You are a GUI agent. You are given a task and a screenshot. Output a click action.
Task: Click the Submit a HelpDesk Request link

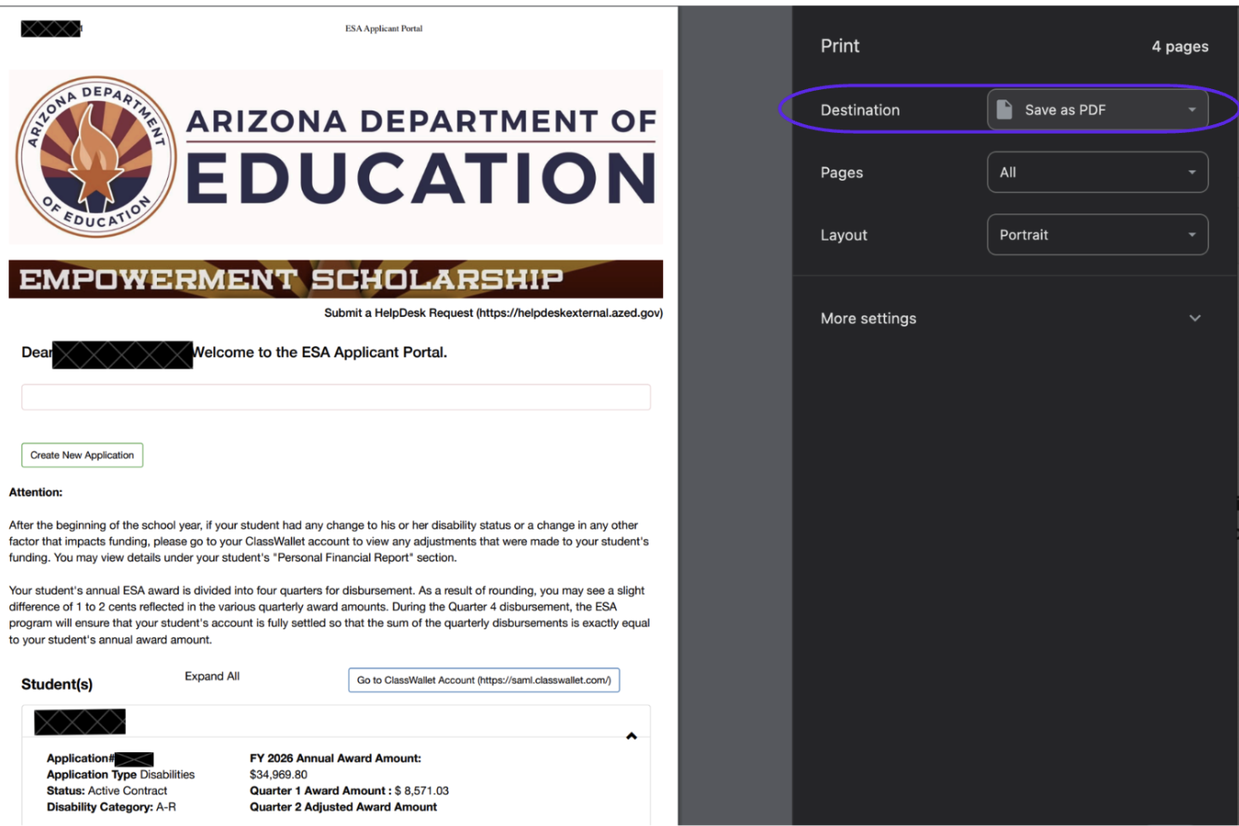[494, 313]
